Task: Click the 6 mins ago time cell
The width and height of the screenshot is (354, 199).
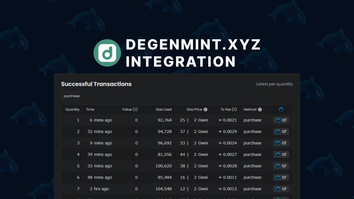Action: click(x=101, y=120)
